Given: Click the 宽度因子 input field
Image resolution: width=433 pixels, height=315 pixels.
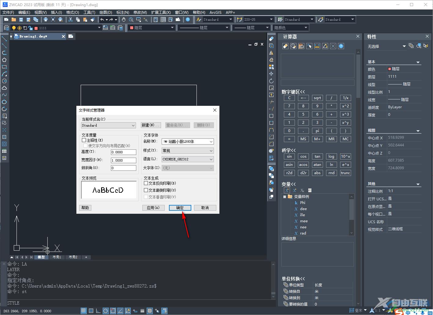Looking at the screenshot, I should [x=123, y=160].
